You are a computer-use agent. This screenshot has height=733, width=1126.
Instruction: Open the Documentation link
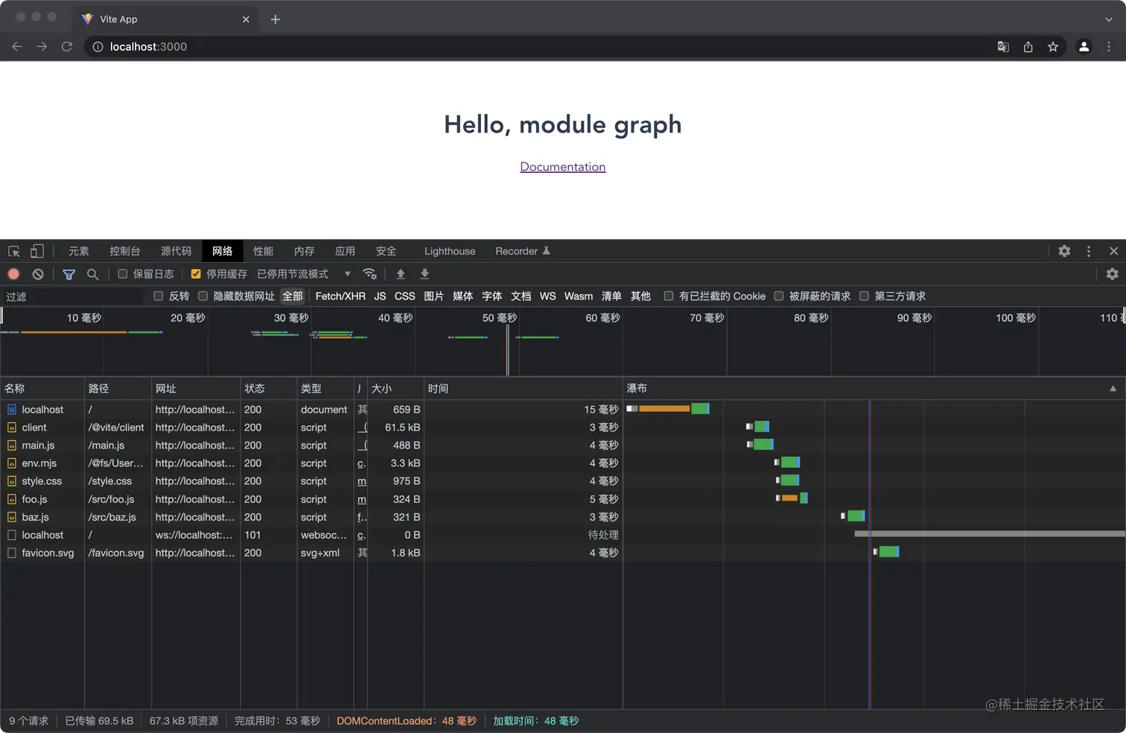click(562, 167)
